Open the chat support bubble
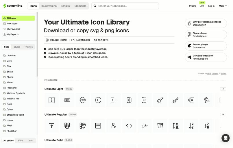The height and width of the screenshot is (148, 233). [x=225, y=138]
